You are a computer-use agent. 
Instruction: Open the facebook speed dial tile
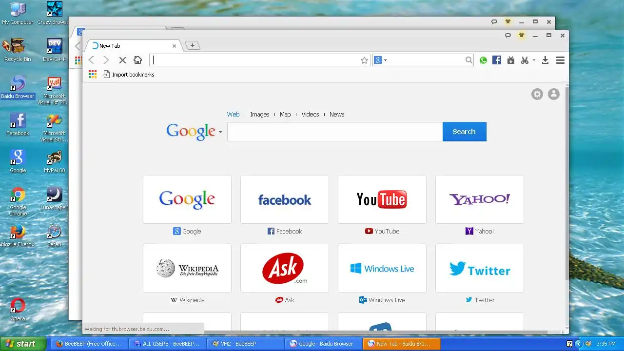pos(285,199)
